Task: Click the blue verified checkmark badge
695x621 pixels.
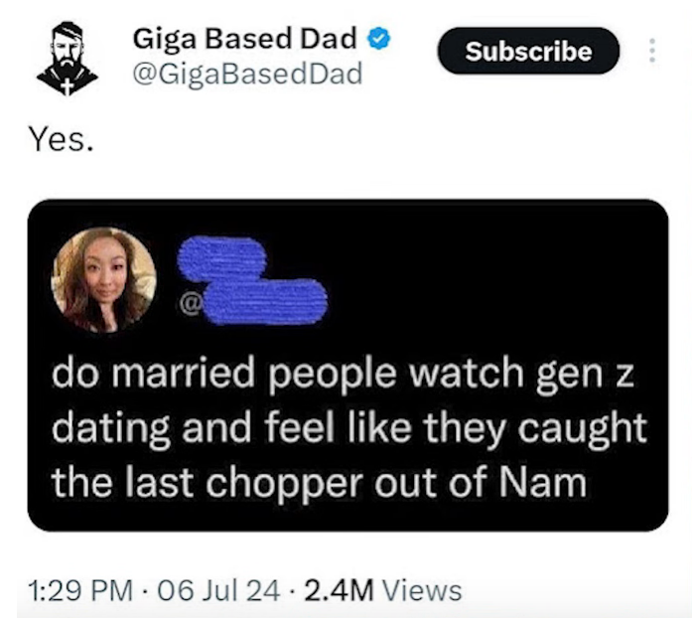Action: click(x=377, y=40)
